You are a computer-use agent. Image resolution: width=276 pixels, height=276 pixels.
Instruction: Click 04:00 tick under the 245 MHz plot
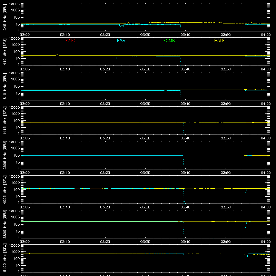[266, 35]
